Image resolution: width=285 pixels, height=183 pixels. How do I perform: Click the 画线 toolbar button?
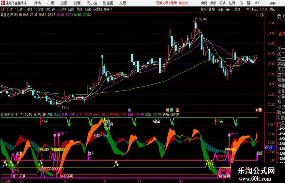point(237,9)
